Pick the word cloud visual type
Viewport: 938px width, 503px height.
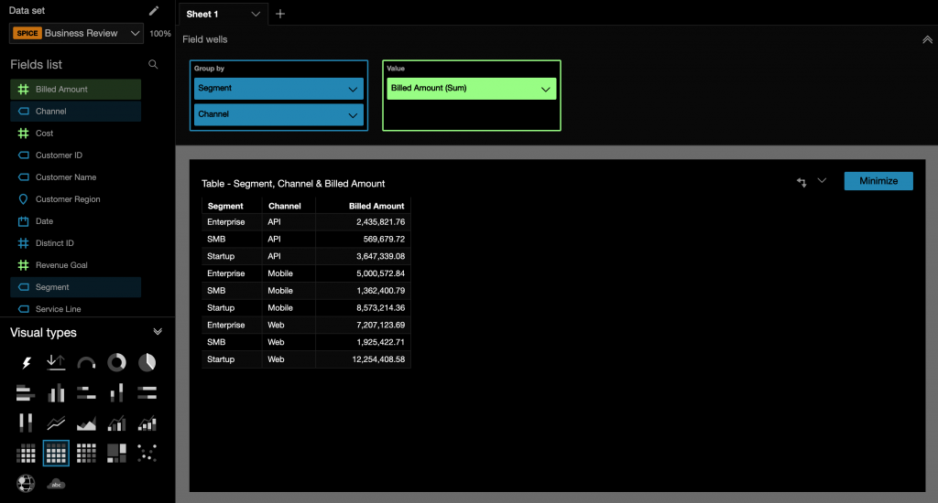tap(56, 483)
